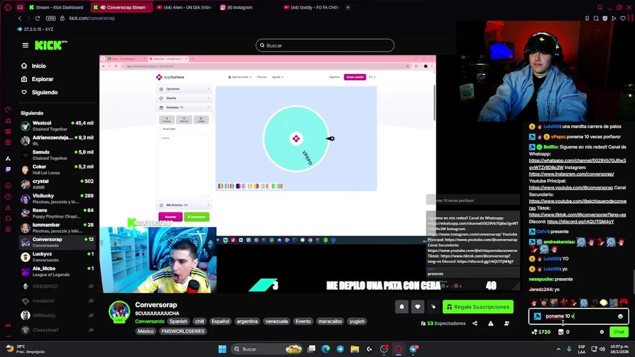Viewport: 635px width, 357px height.
Task: Switch to the Instagram browser tab
Action: tap(240, 7)
